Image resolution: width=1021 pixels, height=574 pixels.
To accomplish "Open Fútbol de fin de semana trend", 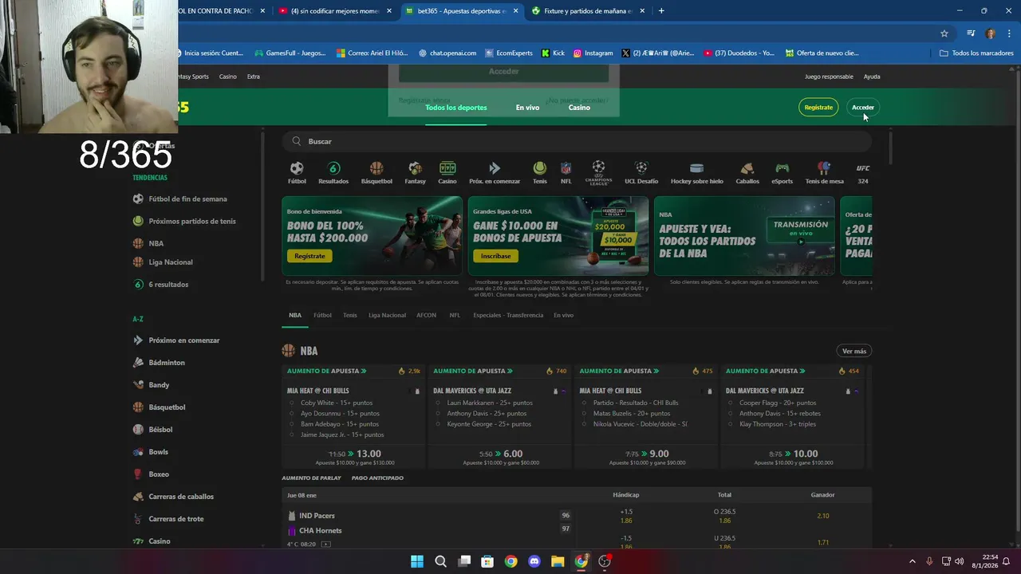I will 187,199.
